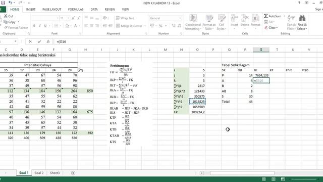The image size is (323, 182).
Task: Open Excel Help question mark icon
Action: pos(299,3)
